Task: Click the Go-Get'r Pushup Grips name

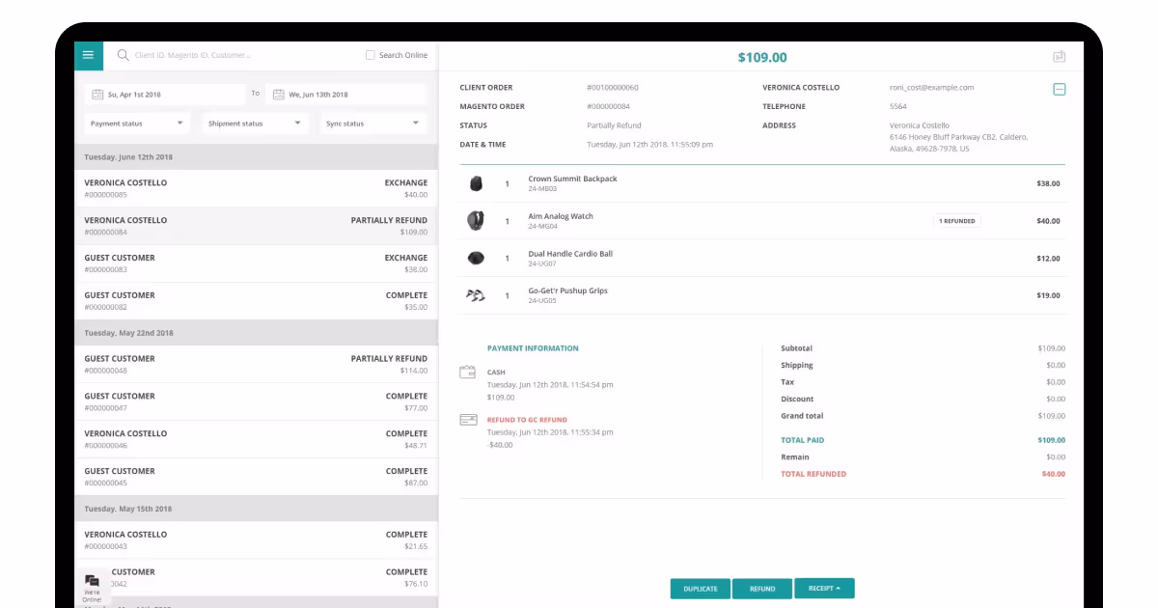Action: click(567, 290)
